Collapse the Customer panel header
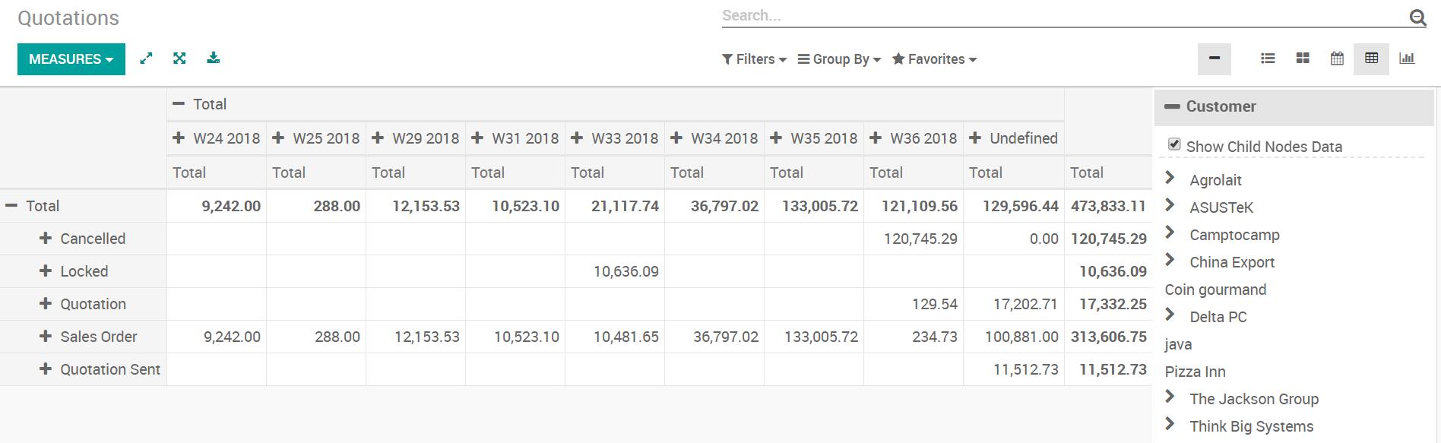Screen dimensions: 1441x443 [1173, 107]
